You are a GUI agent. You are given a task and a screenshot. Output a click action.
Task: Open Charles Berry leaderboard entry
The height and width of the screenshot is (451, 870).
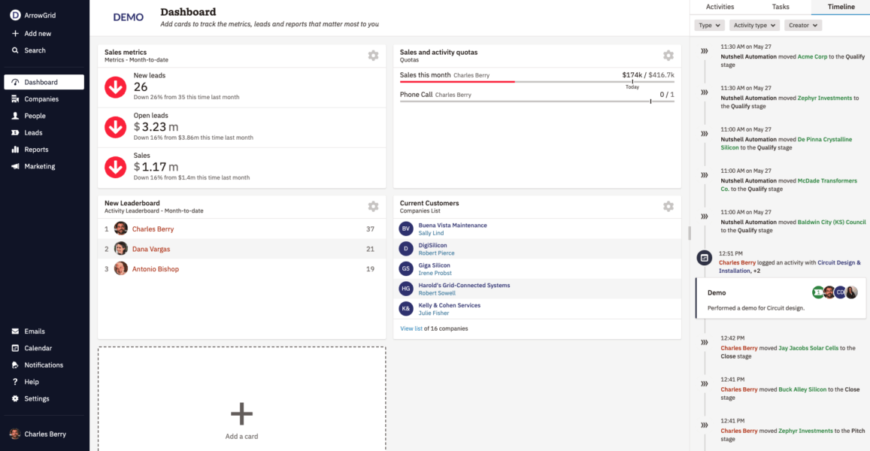point(153,229)
